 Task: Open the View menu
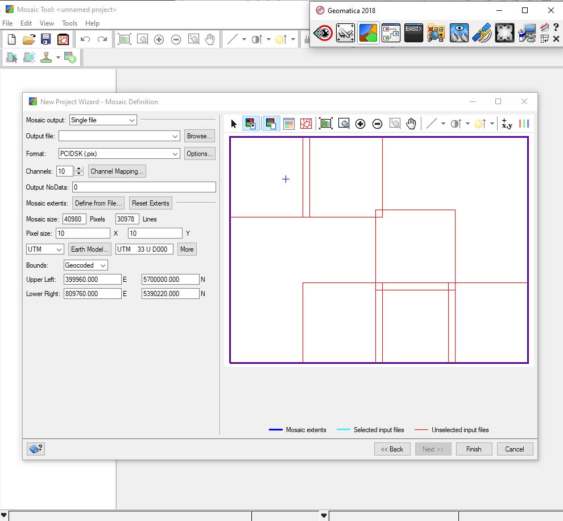pyautogui.click(x=47, y=23)
